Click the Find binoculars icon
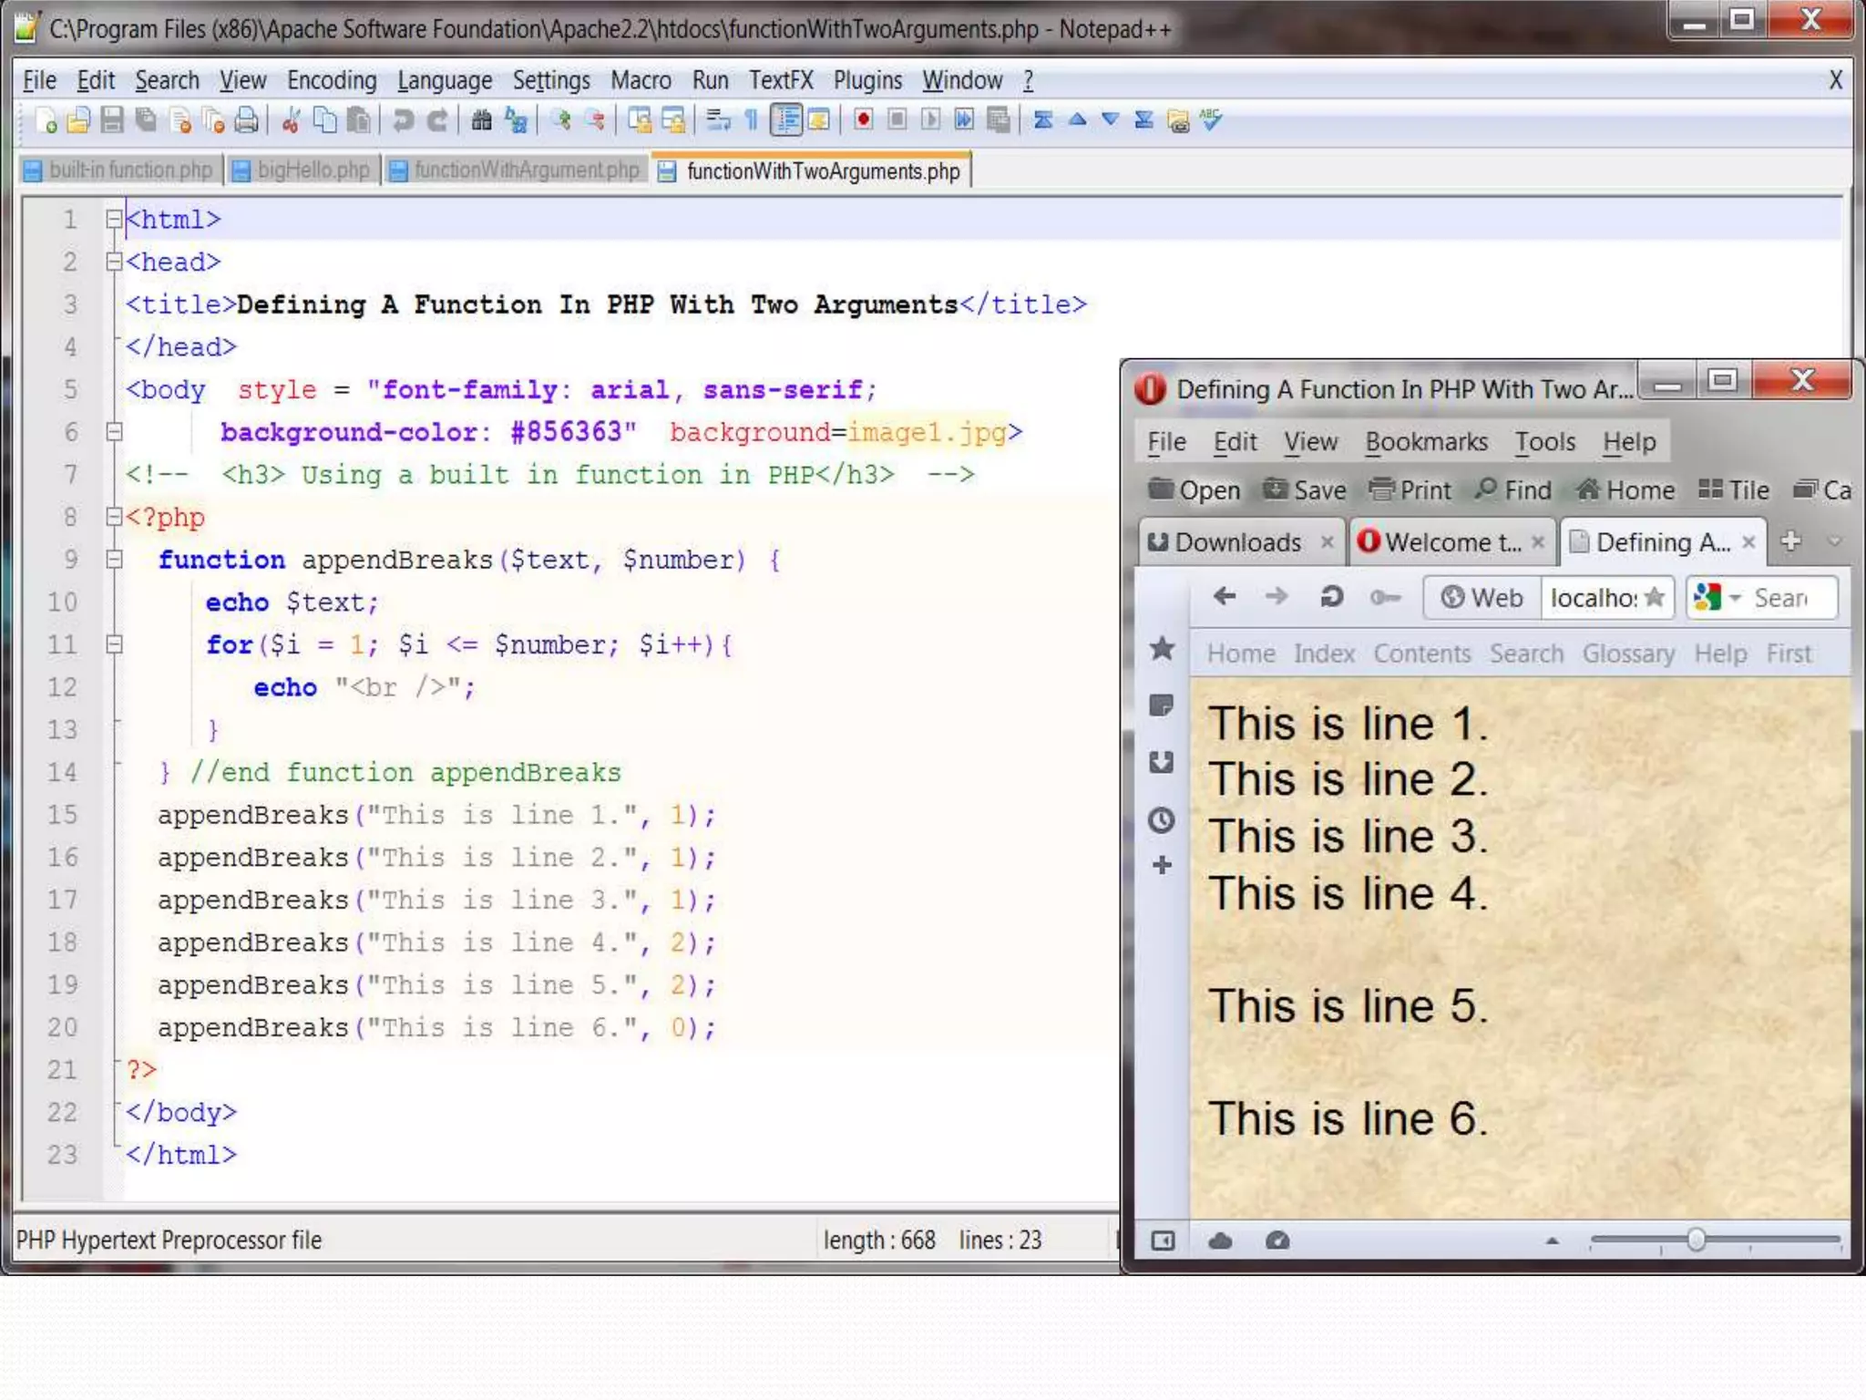Image resolution: width=1866 pixels, height=1400 pixels. coord(481,120)
